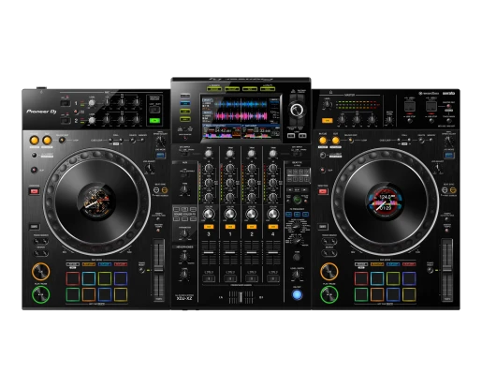Trigger the cyan performance pad on right deck
The image size is (482, 389).
pyautogui.click(x=377, y=278)
